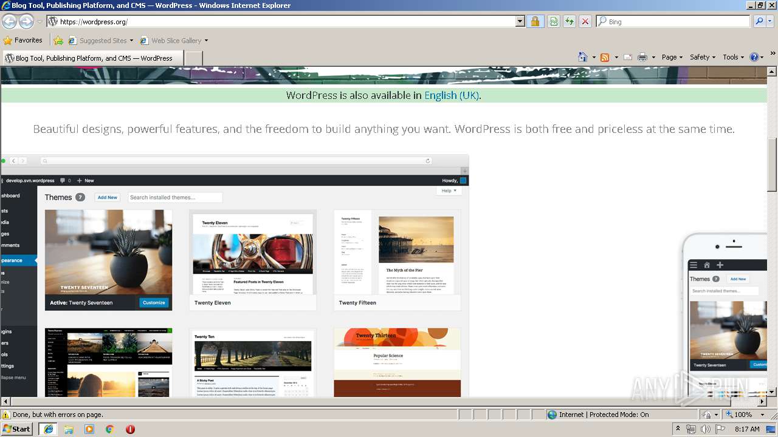The height and width of the screenshot is (437, 778).
Task: Click the red Opera taskbar icon
Action: pyautogui.click(x=130, y=429)
